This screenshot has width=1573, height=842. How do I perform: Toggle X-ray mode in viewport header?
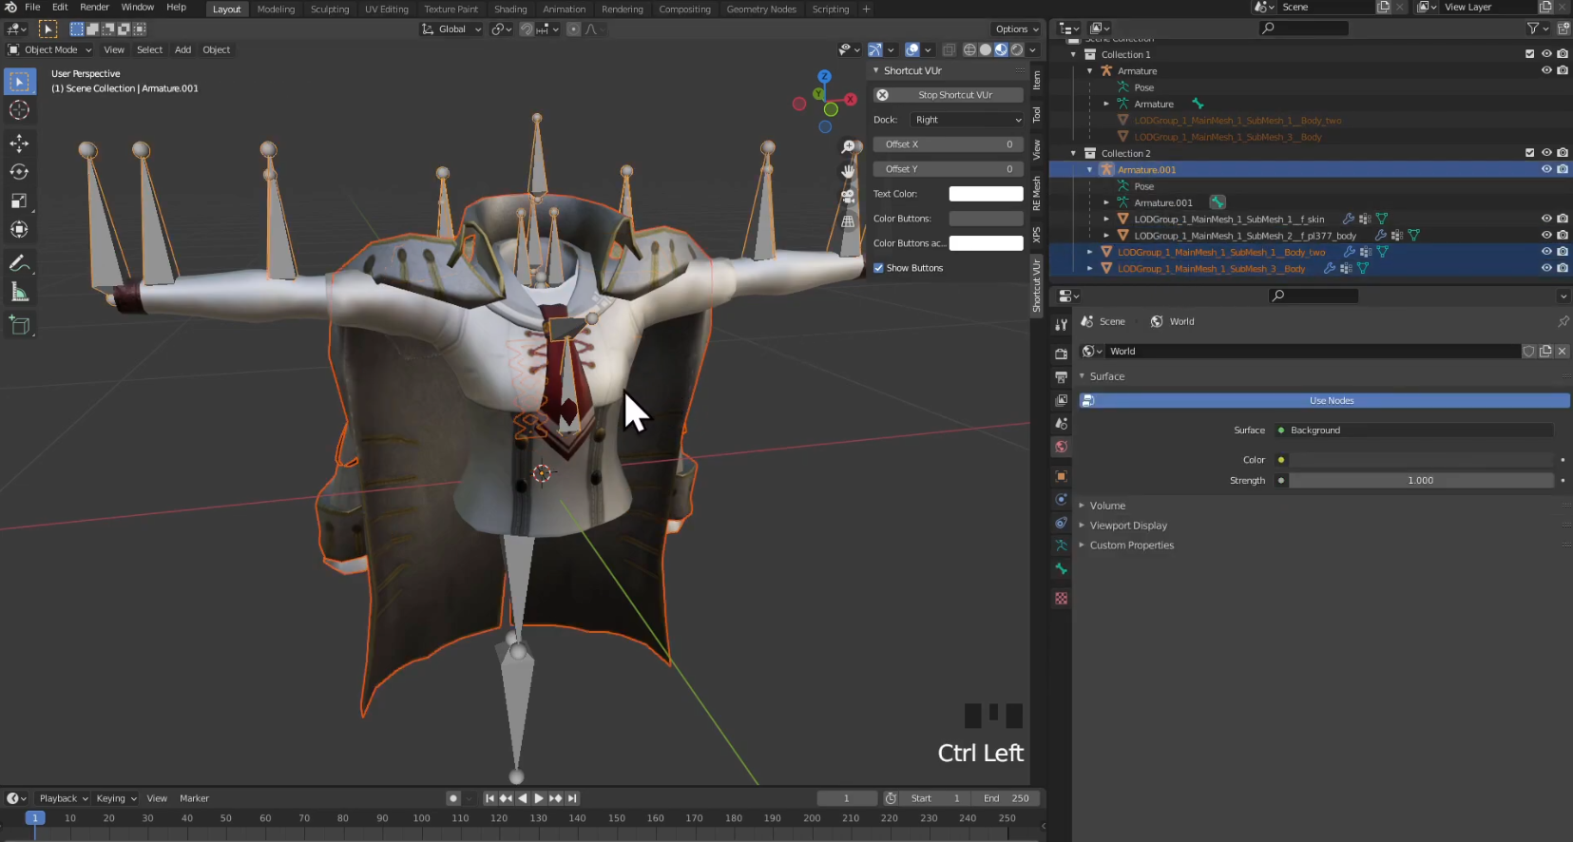949,49
